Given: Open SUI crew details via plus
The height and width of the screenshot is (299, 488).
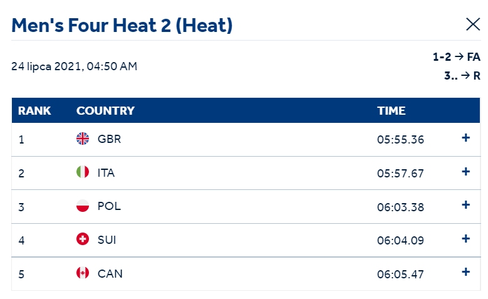Looking at the screenshot, I should pos(465,239).
